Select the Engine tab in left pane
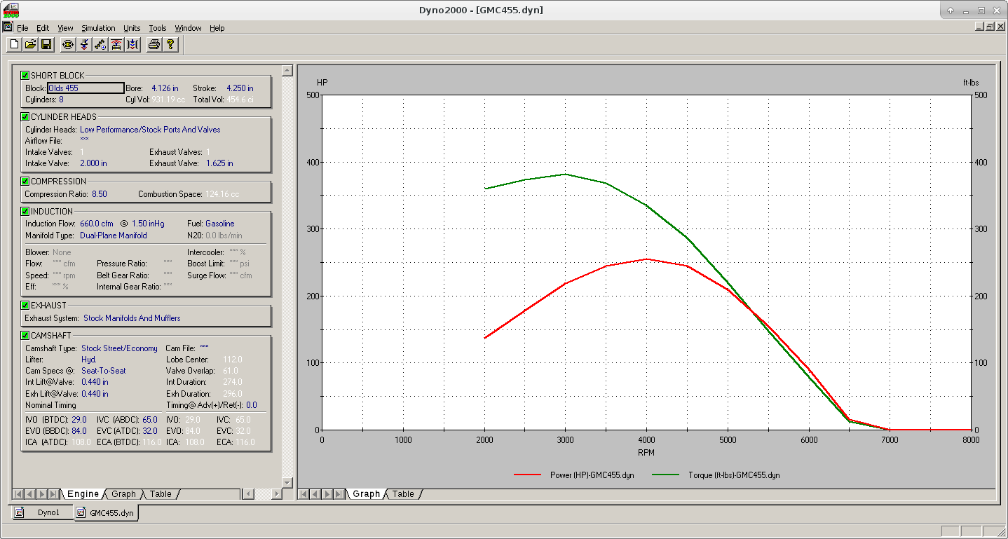The width and height of the screenshot is (1008, 539). (x=83, y=494)
